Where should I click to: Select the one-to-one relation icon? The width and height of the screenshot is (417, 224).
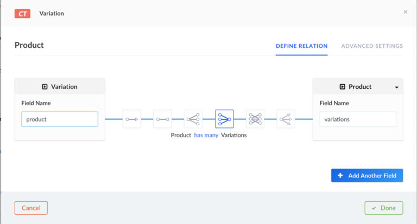(x=162, y=119)
